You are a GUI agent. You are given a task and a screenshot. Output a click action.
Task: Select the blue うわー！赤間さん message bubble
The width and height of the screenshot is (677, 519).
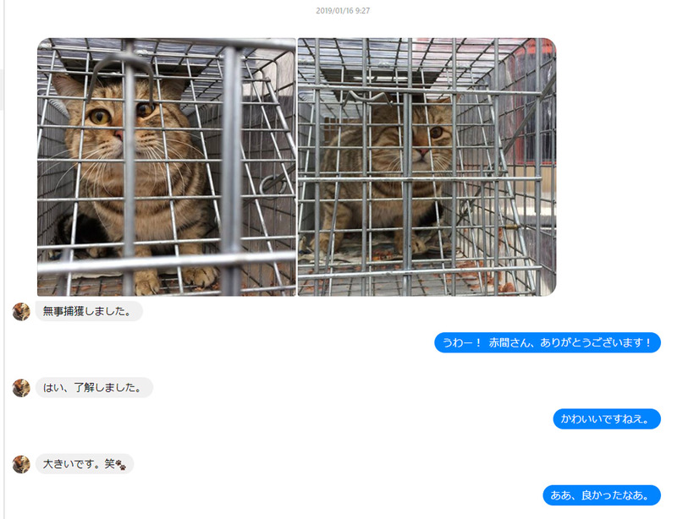point(547,342)
